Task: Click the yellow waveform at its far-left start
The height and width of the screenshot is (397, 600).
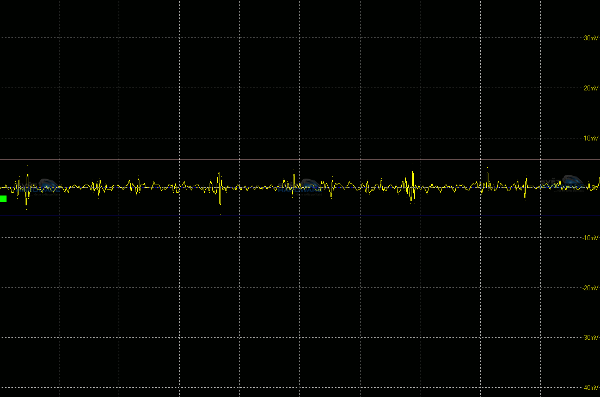Action: [x=2, y=187]
